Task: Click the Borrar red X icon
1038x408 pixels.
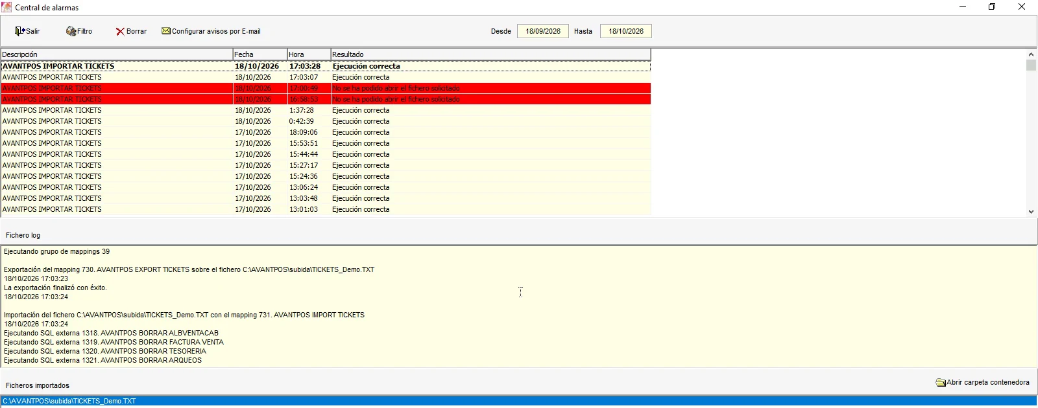Action: pyautogui.click(x=120, y=32)
